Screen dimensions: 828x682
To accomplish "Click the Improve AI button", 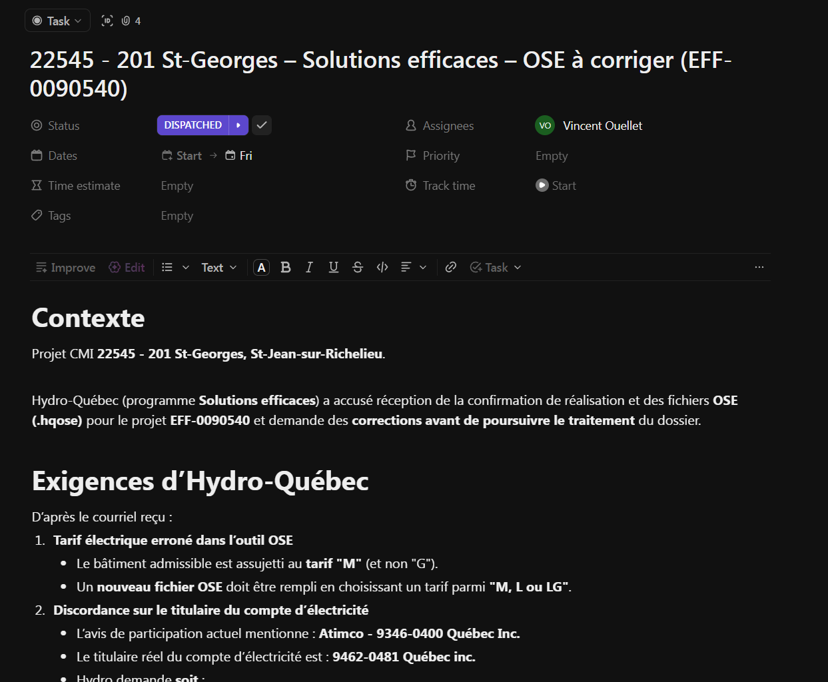I will 65,267.
